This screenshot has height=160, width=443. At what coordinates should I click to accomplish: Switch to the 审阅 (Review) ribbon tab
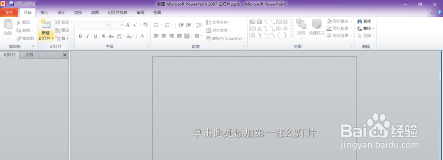point(140,12)
